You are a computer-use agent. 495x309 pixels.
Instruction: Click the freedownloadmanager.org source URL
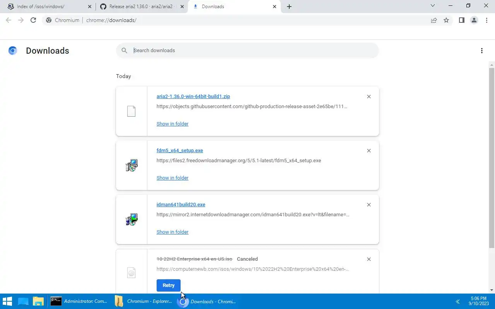click(239, 161)
